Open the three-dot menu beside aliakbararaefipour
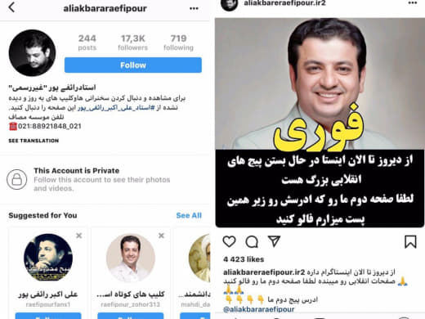Image resolution: width=425 pixels, height=319 pixels. tap(194, 8)
